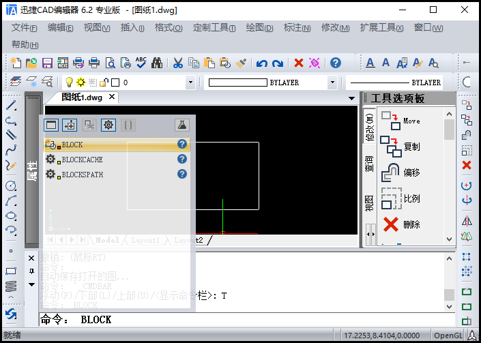Switch to 视图 palette tab
The height and width of the screenshot is (343, 481).
click(x=369, y=203)
